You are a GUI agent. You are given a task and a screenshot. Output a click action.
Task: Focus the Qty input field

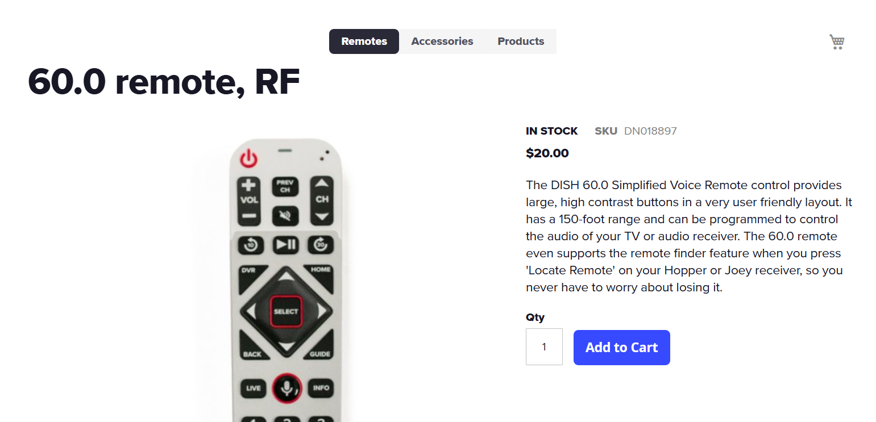click(x=544, y=346)
